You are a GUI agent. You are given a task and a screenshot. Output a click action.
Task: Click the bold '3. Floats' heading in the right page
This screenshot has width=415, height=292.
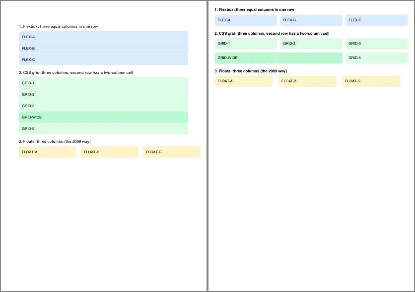(251, 71)
